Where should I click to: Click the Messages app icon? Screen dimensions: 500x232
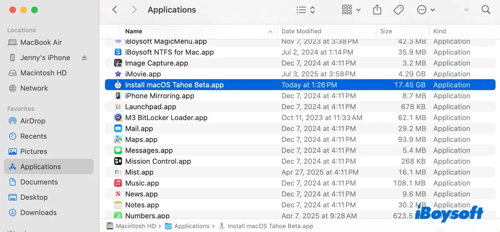118,151
